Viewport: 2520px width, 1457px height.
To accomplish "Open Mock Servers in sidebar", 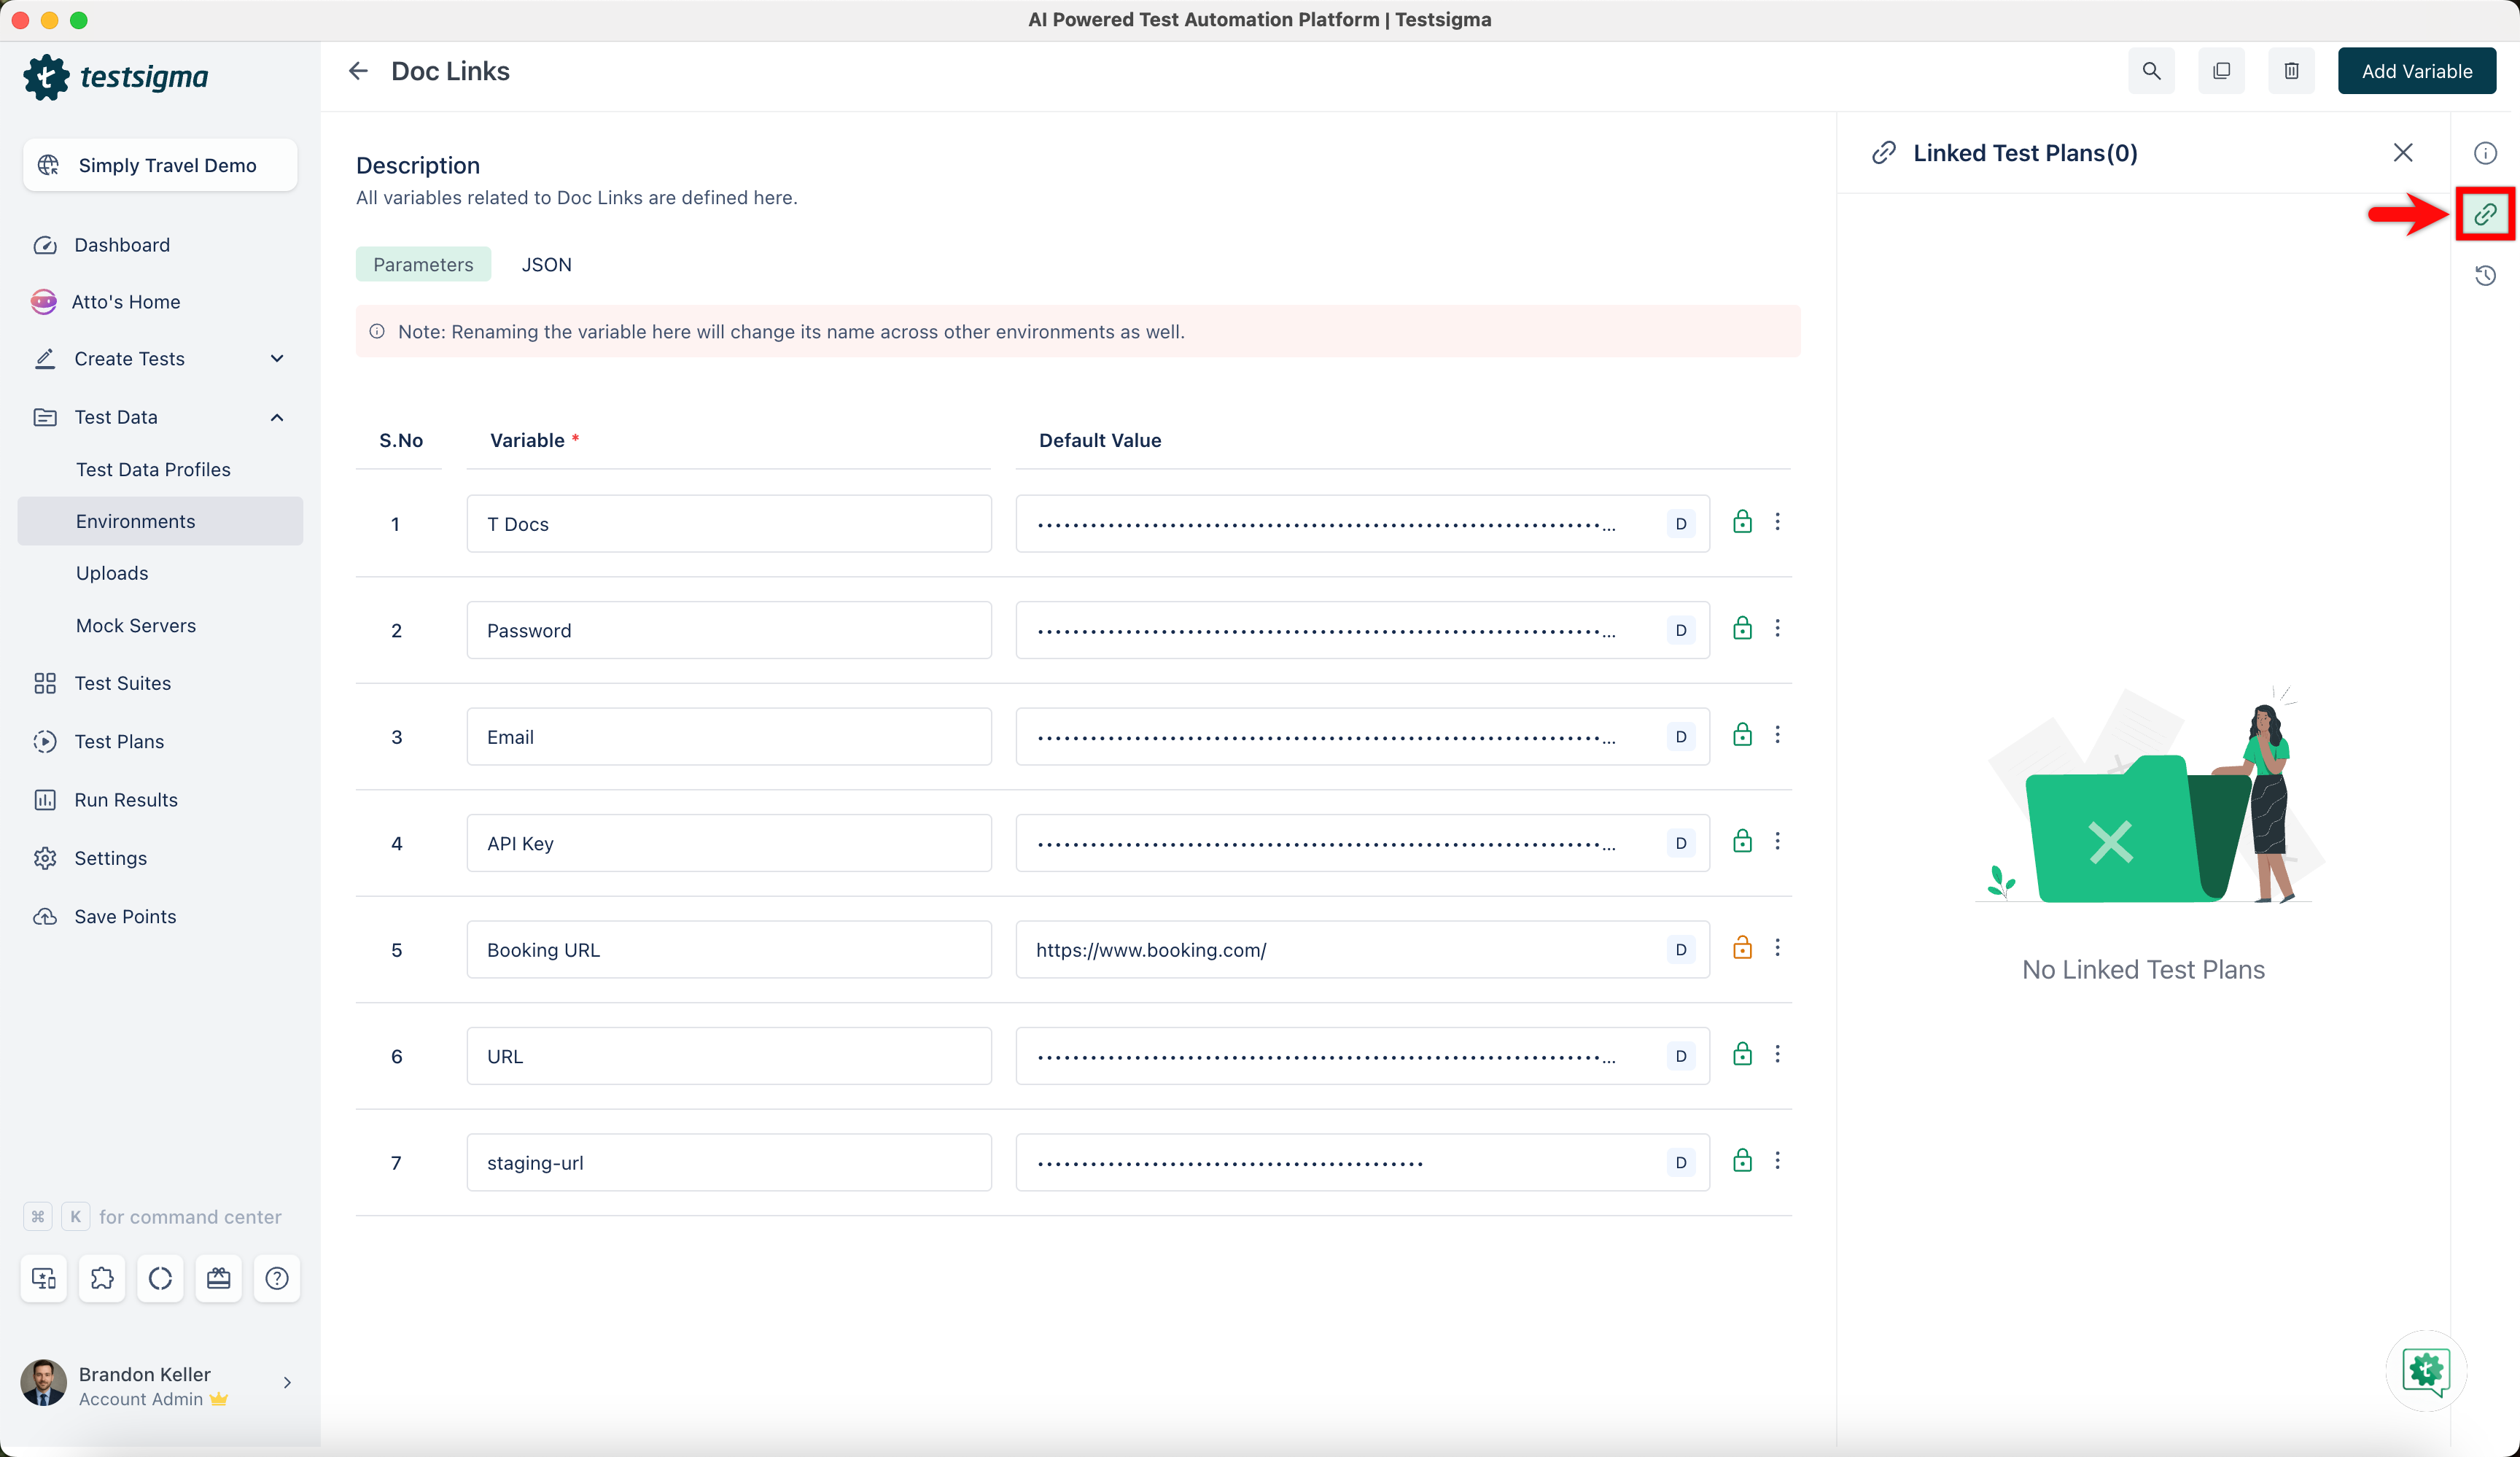I will point(136,625).
